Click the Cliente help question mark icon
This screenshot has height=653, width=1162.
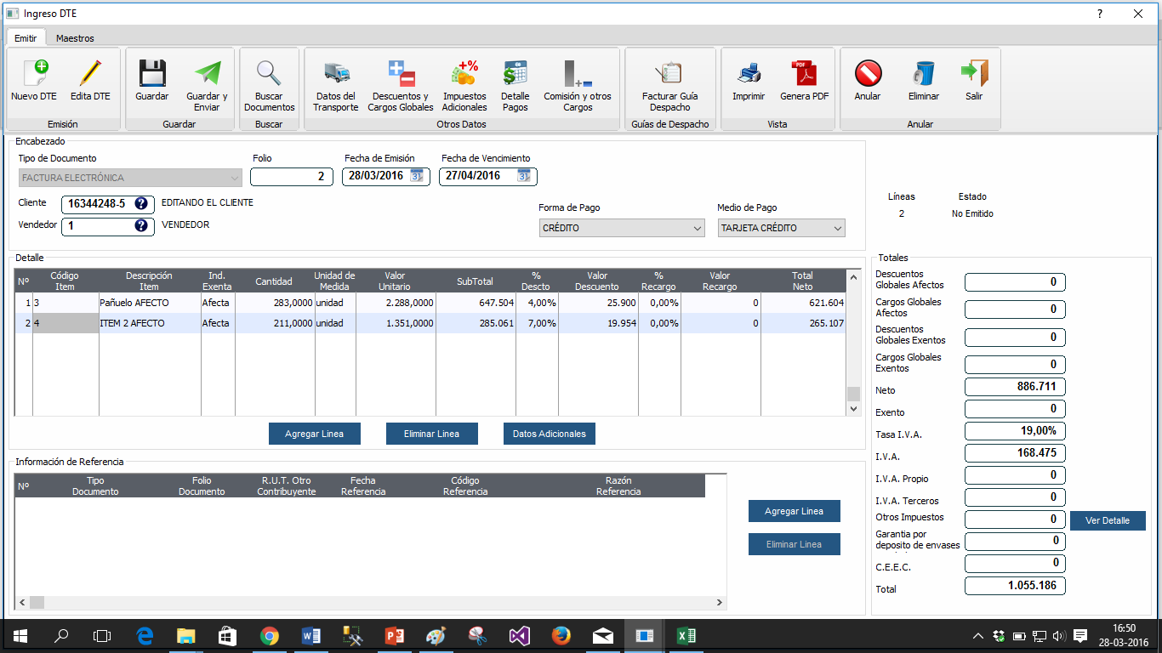(141, 203)
